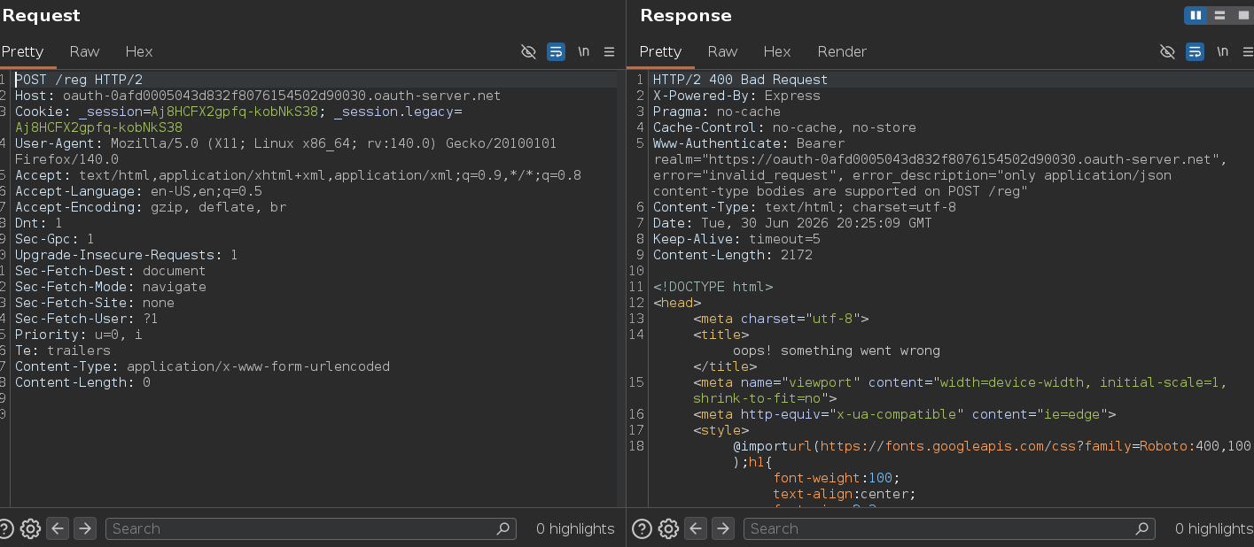The image size is (1254, 547).
Task: Click magnifier icon in Response search box
Action: tap(1142, 528)
